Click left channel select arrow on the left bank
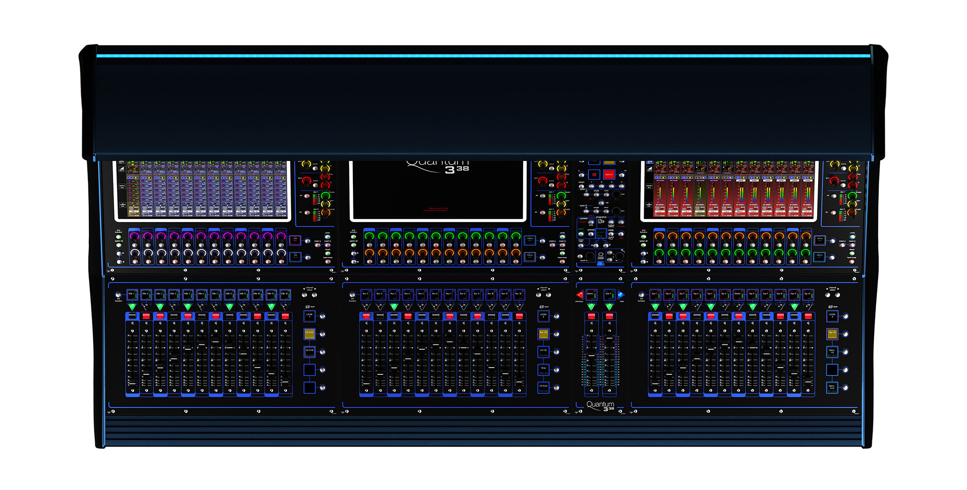This screenshot has width=967, height=490. 306,295
